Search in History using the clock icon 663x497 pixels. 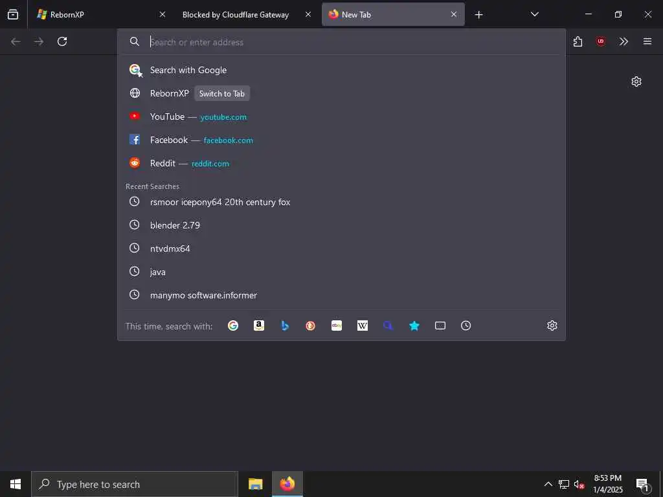(x=466, y=326)
